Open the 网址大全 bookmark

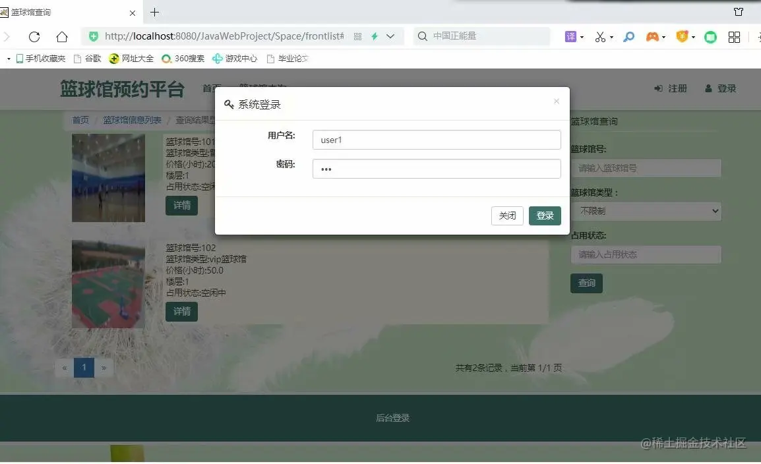click(x=131, y=59)
